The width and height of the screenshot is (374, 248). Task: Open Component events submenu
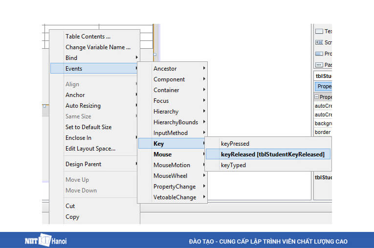coord(172,79)
